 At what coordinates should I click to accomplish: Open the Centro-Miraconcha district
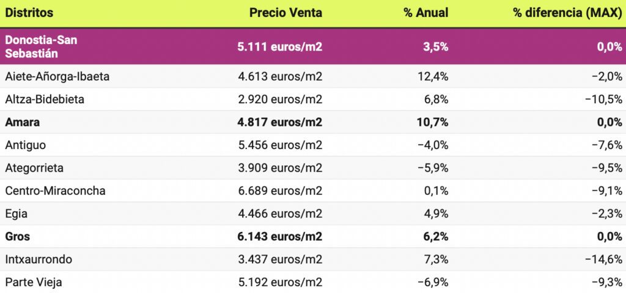pos(55,190)
